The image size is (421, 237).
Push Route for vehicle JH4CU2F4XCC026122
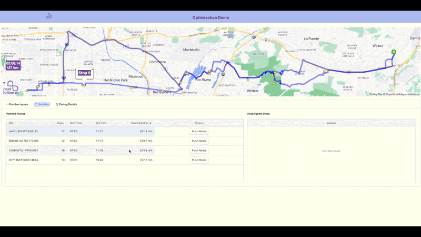click(199, 131)
